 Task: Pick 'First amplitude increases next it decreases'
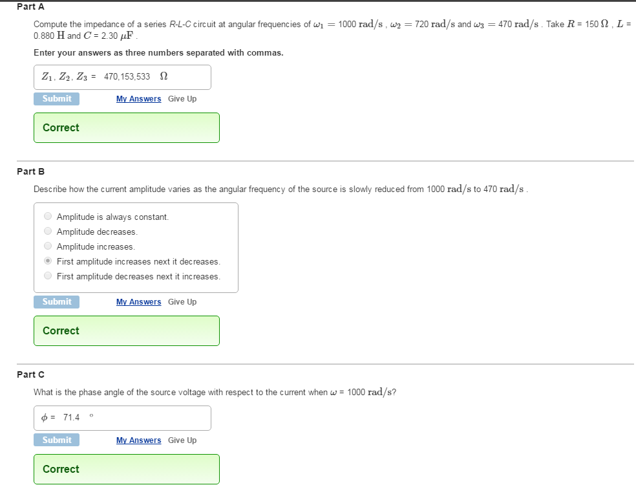[48, 261]
